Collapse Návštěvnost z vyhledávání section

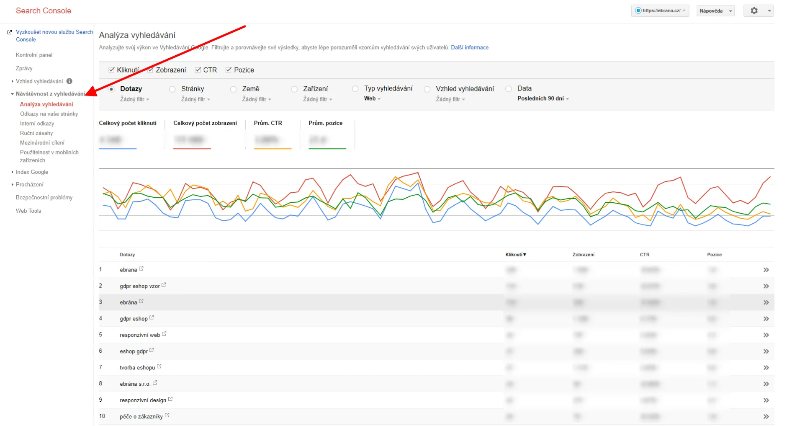click(12, 94)
